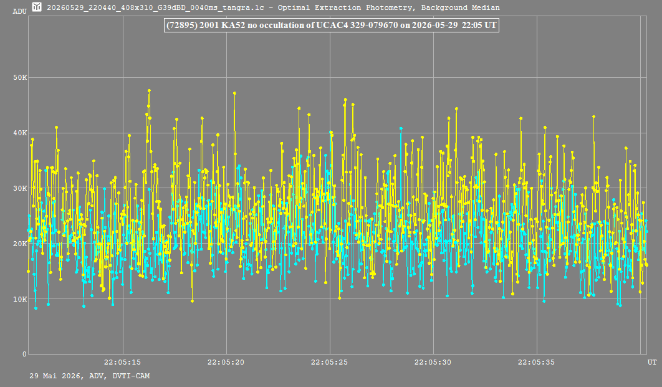Click the 40K y-axis label
This screenshot has height=387, width=662.
pyautogui.click(x=20, y=133)
